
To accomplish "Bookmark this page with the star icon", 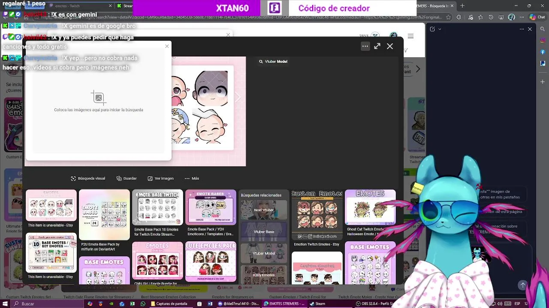I will [x=448, y=17].
